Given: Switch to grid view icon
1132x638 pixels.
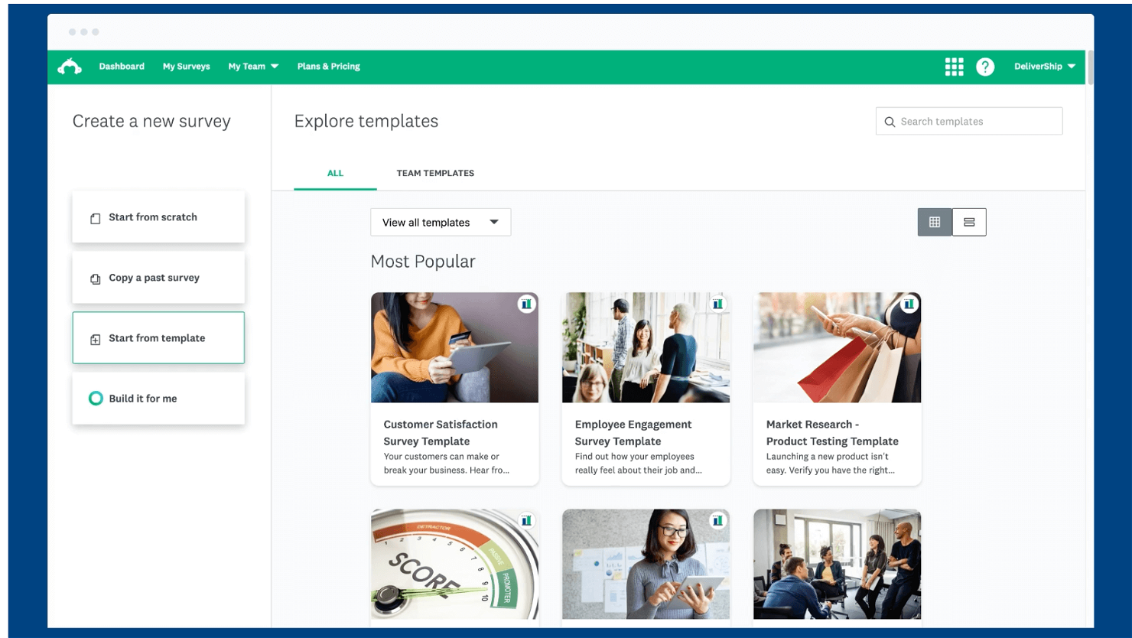Looking at the screenshot, I should point(935,222).
